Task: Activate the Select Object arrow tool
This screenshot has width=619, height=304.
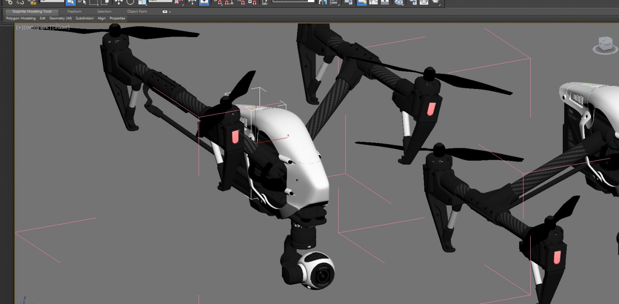Action: [x=71, y=2]
